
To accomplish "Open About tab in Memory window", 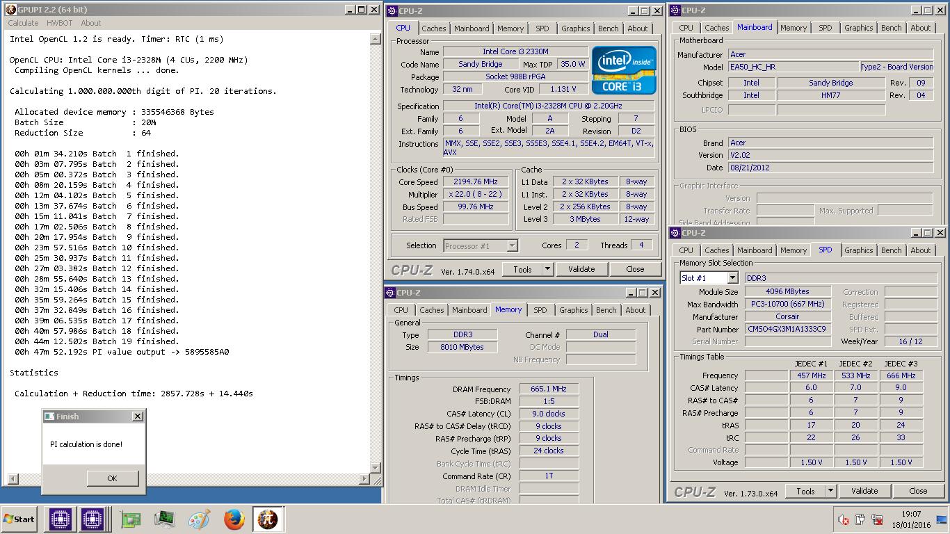I will [636, 310].
